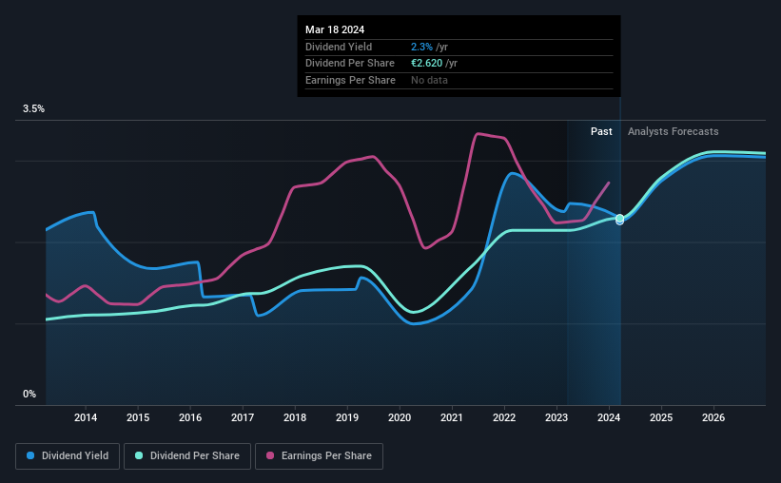Click the €2.620 dividend per share value
Viewport: 781px width, 483px height.
pyautogui.click(x=426, y=64)
